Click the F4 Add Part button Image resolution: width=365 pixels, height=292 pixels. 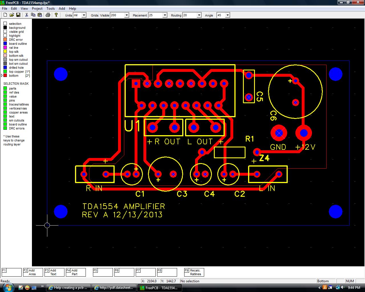point(76,272)
